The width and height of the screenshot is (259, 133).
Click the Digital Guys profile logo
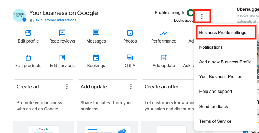pos(19,15)
